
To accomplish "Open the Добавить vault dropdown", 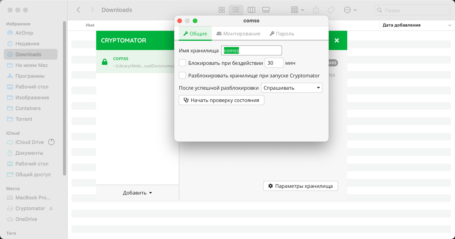I will 137,193.
